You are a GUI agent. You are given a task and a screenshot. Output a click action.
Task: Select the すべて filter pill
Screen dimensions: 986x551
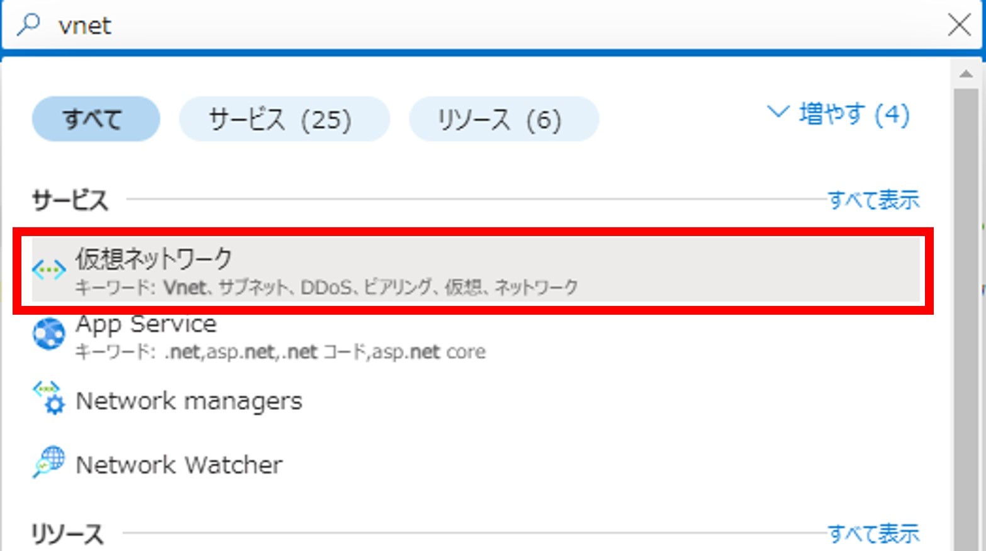click(96, 119)
